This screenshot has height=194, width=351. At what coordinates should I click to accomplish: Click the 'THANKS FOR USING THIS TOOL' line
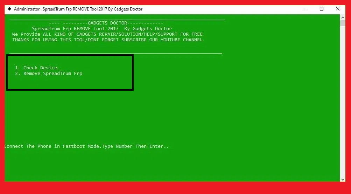[x=107, y=40]
